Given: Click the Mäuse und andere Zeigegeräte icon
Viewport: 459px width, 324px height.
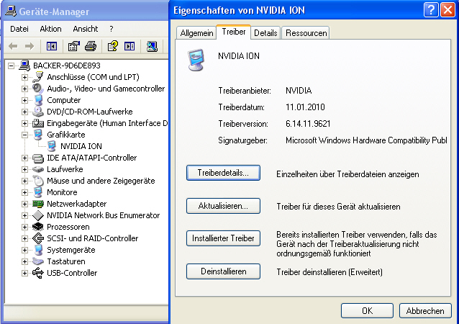Looking at the screenshot, I should pyautogui.click(x=38, y=181).
